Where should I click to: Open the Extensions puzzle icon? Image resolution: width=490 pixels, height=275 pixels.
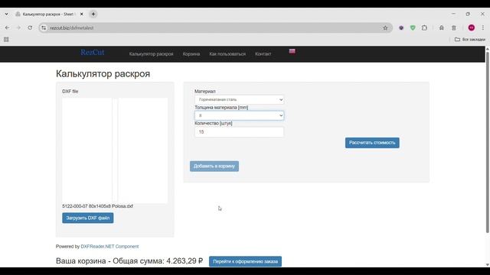coord(424,27)
